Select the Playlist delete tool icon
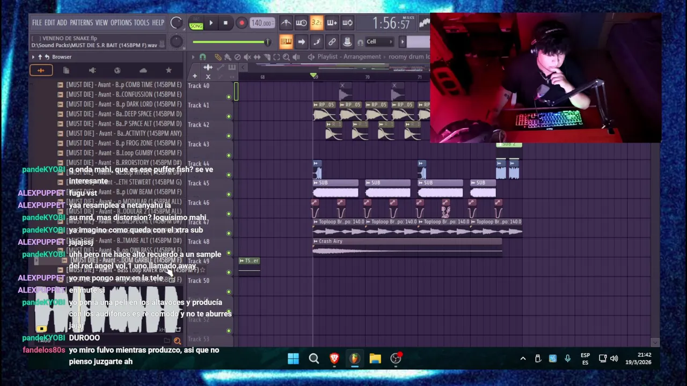 click(237, 57)
